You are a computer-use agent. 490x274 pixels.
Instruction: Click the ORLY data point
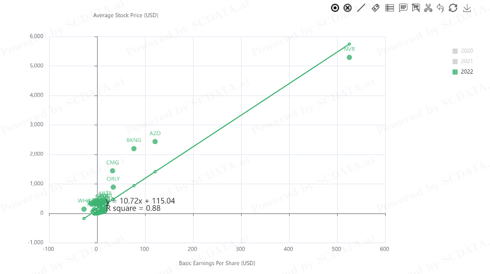[113, 187]
